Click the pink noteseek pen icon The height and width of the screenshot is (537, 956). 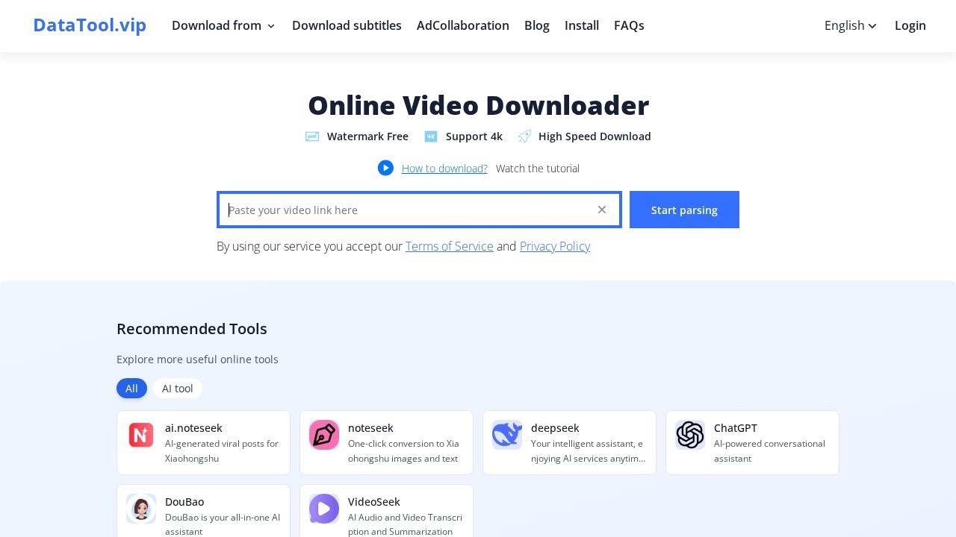click(x=324, y=435)
